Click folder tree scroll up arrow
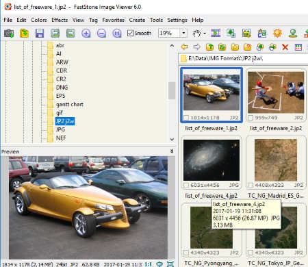This screenshot has height=267, width=308. point(172,46)
